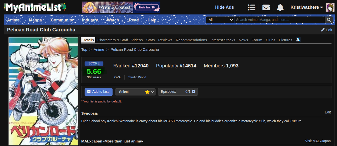Click the ranked #12040 text
Image resolution: width=337 pixels, height=146 pixels.
131,66
